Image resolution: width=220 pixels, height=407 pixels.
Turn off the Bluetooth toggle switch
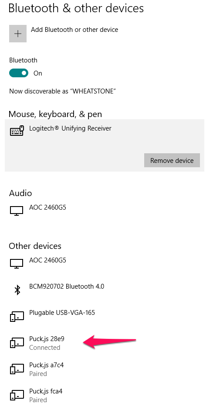point(19,73)
